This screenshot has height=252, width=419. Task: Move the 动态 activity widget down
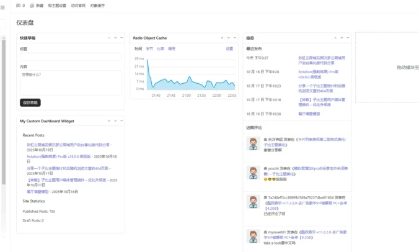[x=342, y=38]
